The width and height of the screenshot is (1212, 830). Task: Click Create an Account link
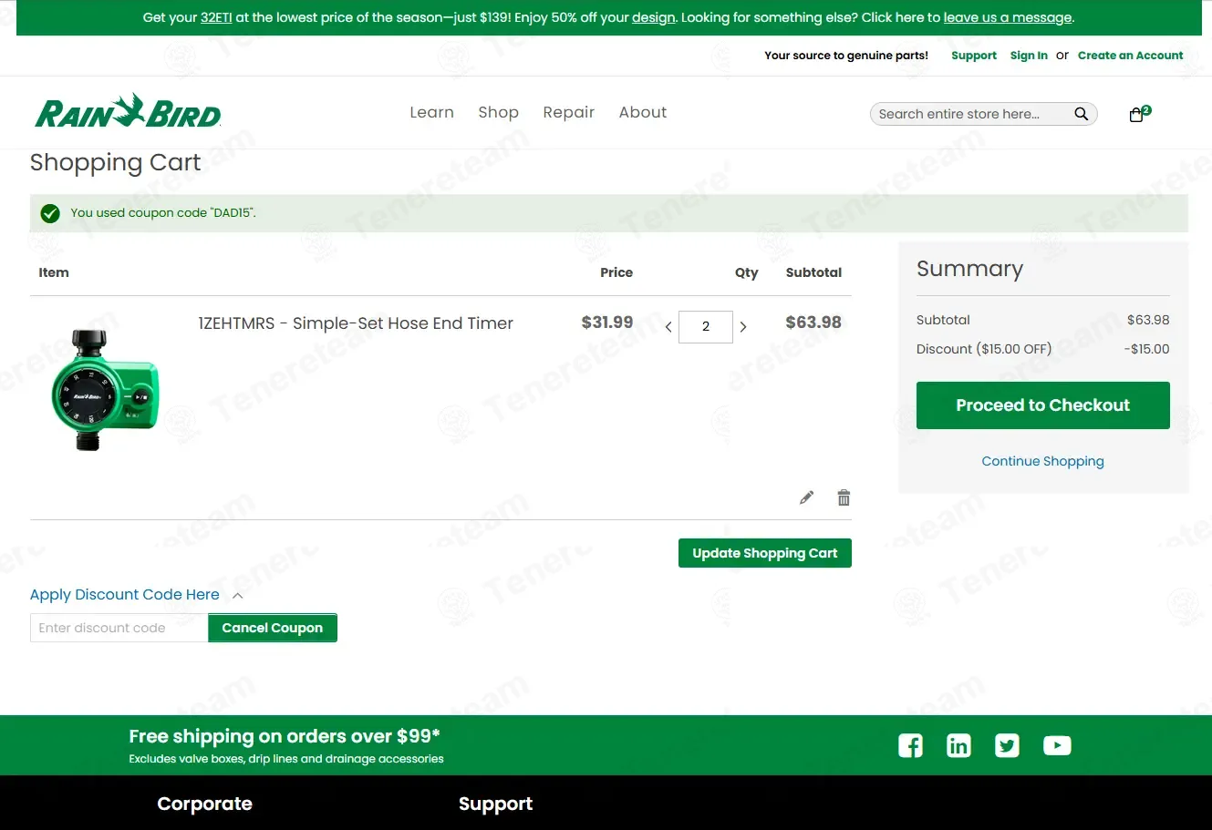(1130, 56)
